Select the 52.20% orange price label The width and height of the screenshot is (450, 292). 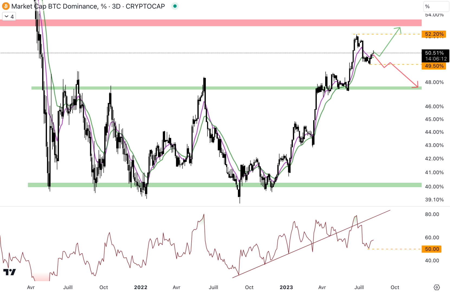[x=434, y=34]
